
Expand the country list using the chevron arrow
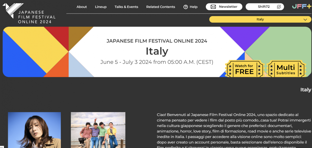click(x=305, y=19)
